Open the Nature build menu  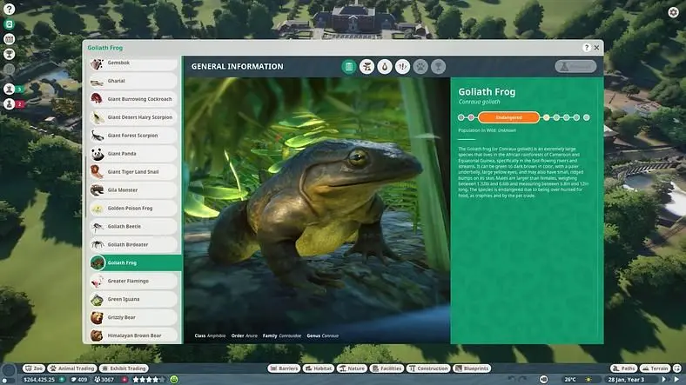tap(352, 368)
